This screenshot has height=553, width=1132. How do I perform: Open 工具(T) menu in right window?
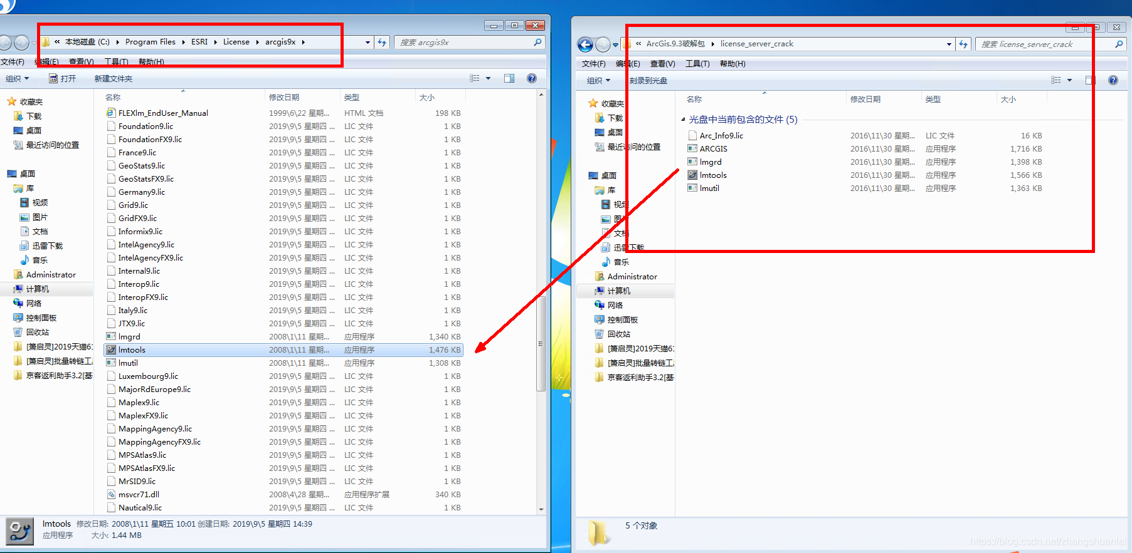[697, 63]
